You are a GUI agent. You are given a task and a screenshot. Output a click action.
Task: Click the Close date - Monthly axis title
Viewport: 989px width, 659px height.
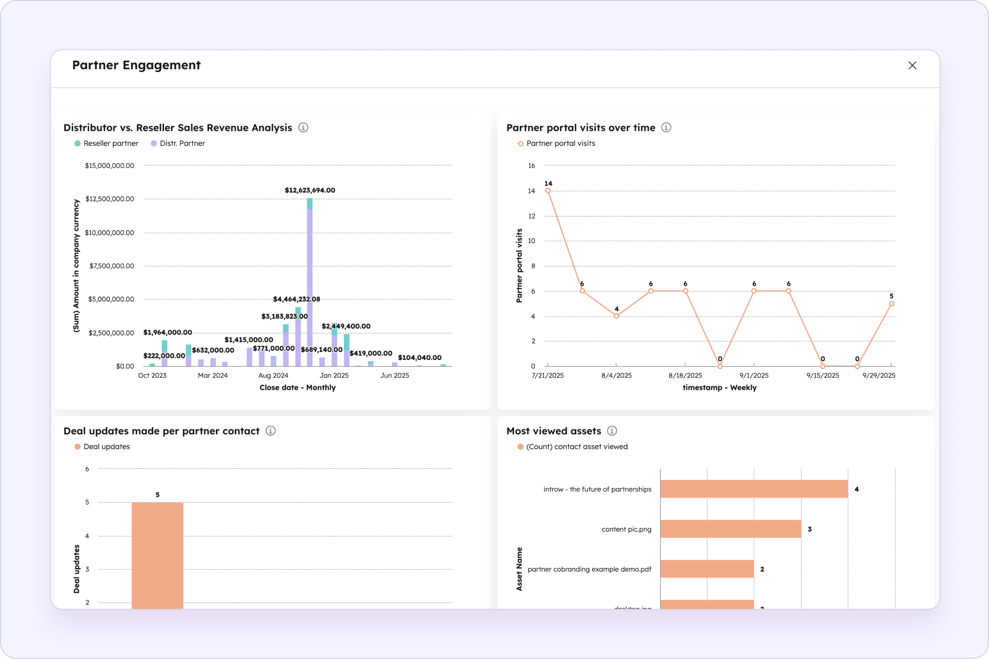298,387
